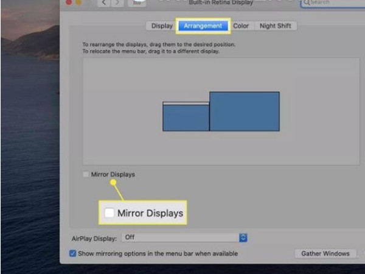Viewport: 365px width, 274px height.
Task: Show all preferences grid icon
Action: (137, 3)
